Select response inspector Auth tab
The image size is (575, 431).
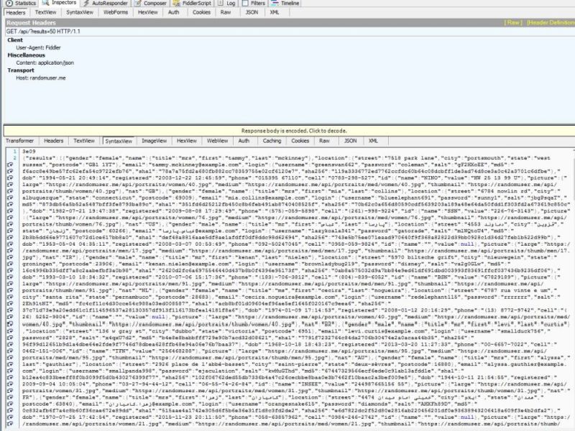pyautogui.click(x=244, y=141)
